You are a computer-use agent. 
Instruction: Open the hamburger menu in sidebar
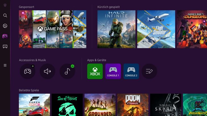[5, 65]
